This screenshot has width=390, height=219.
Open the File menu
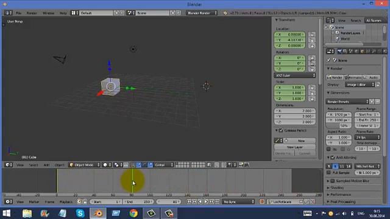[19, 13]
